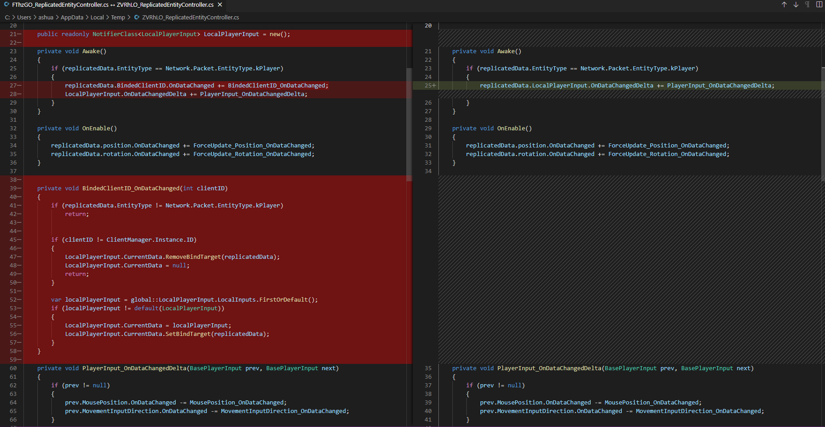Close the ReplicatedEntityController.cs diff tab
The width and height of the screenshot is (825, 427).
[220, 5]
